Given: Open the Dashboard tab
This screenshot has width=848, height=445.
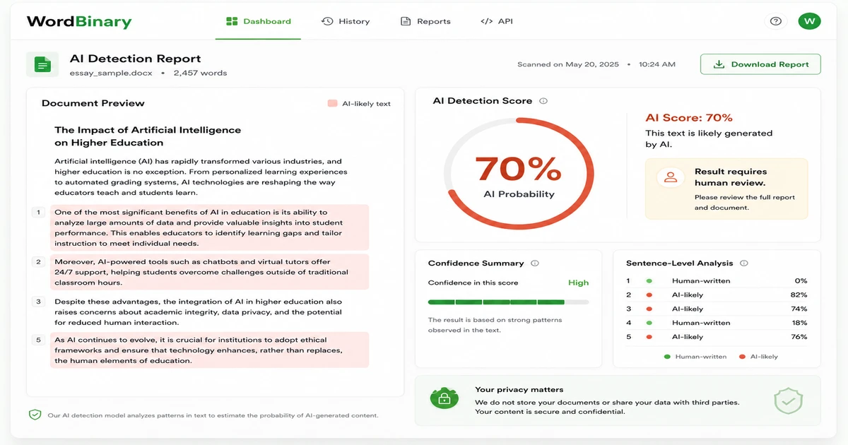Looking at the screenshot, I should (259, 21).
